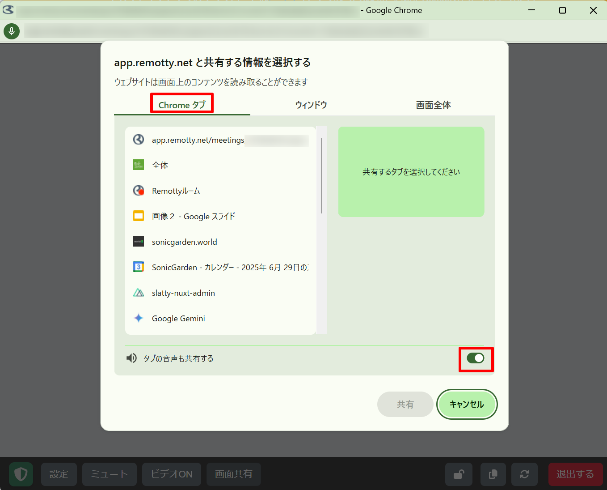Click the copy icon in bottom toolbar
Image resolution: width=607 pixels, height=490 pixels.
click(x=493, y=474)
